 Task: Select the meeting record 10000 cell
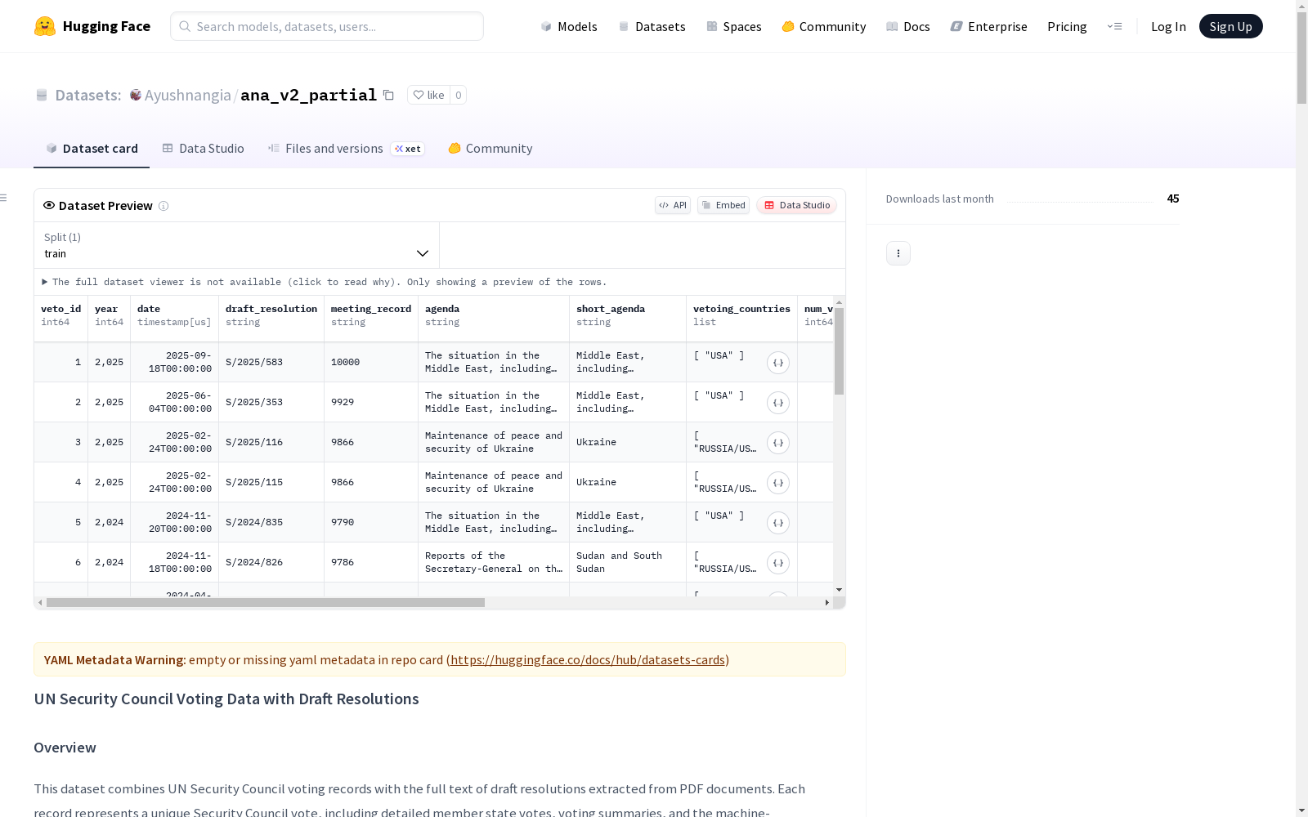pos(371,362)
